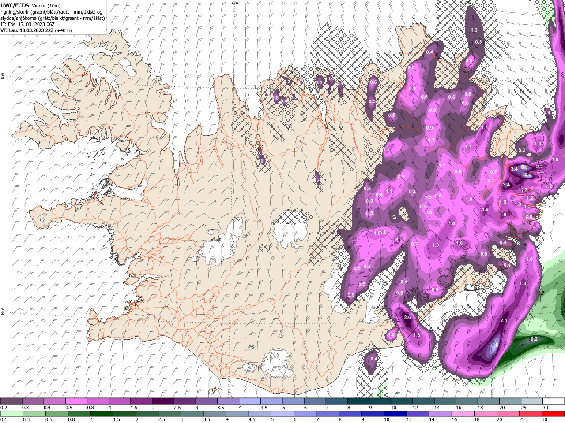
Task: Click the palest green 0.1–0.3 rain legend swatch
Action: [11, 414]
